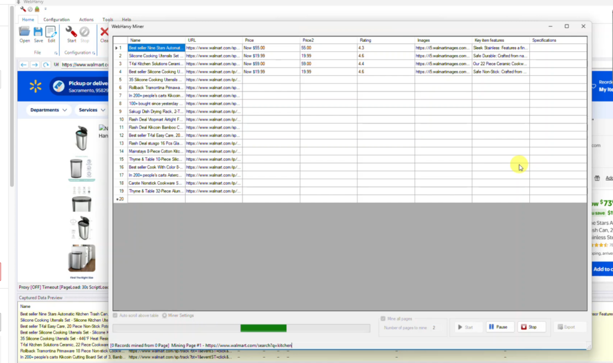The image size is (613, 363).
Task: Expand the Configuration group dialog launcher
Action: tap(95, 53)
